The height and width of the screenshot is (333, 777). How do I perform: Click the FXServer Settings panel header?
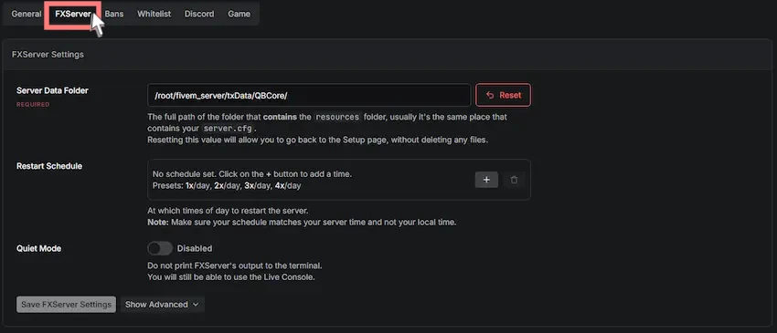388,55
